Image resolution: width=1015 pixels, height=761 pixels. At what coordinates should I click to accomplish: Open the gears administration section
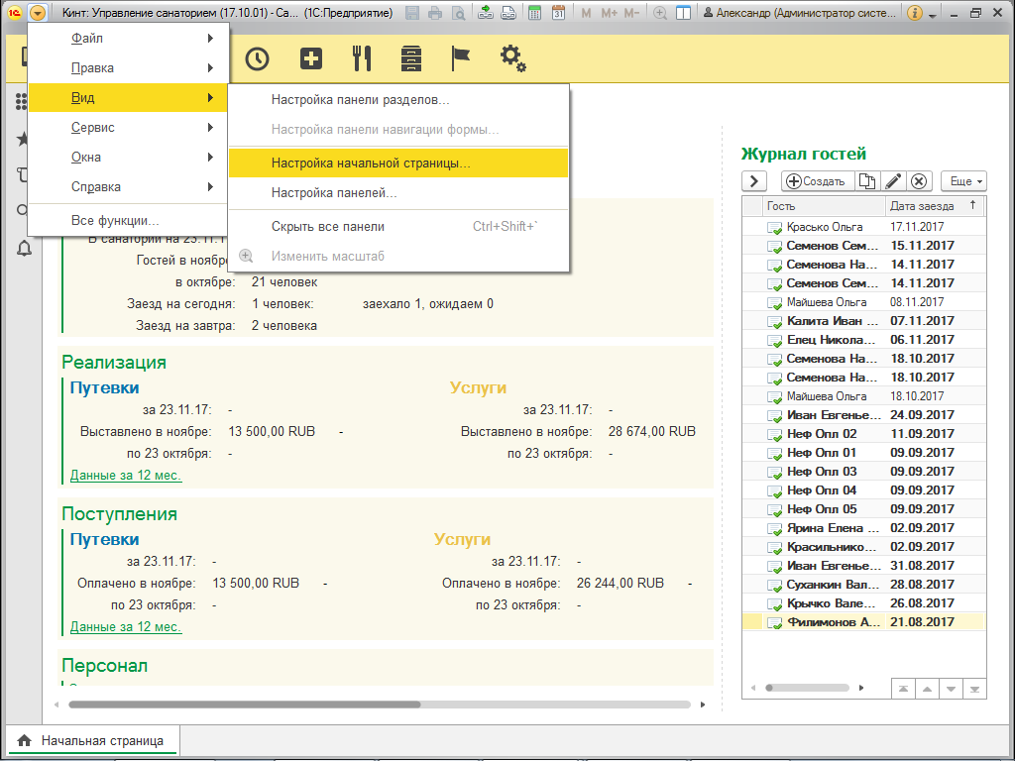pyautogui.click(x=512, y=58)
